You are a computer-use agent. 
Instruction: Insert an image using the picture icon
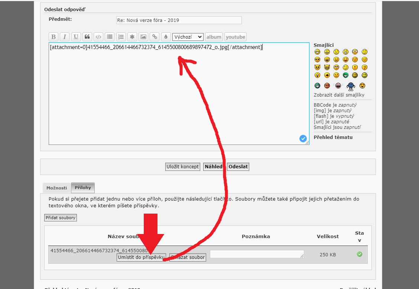(143, 37)
